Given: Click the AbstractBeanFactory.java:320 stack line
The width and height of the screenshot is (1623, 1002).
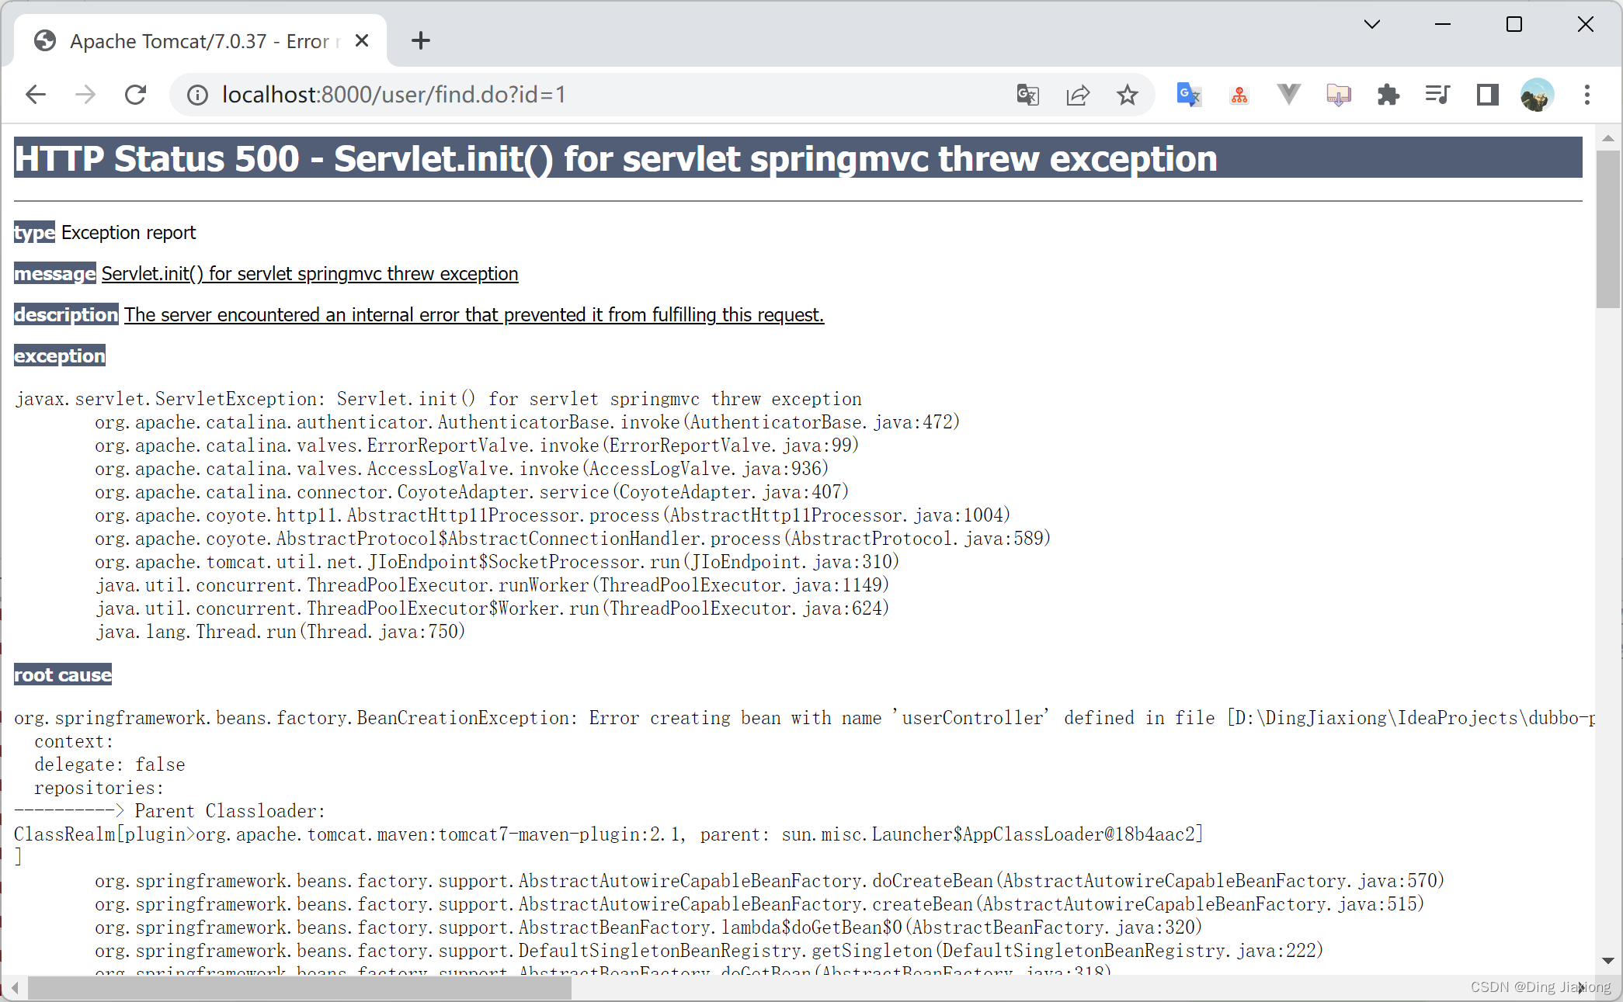Looking at the screenshot, I should tap(648, 927).
